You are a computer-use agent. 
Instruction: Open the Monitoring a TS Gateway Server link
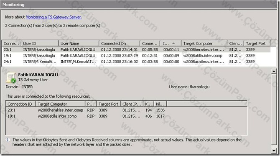[x=53, y=17]
